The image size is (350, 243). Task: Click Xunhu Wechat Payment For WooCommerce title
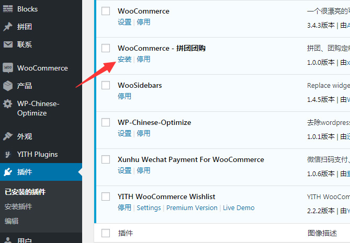[191, 159]
